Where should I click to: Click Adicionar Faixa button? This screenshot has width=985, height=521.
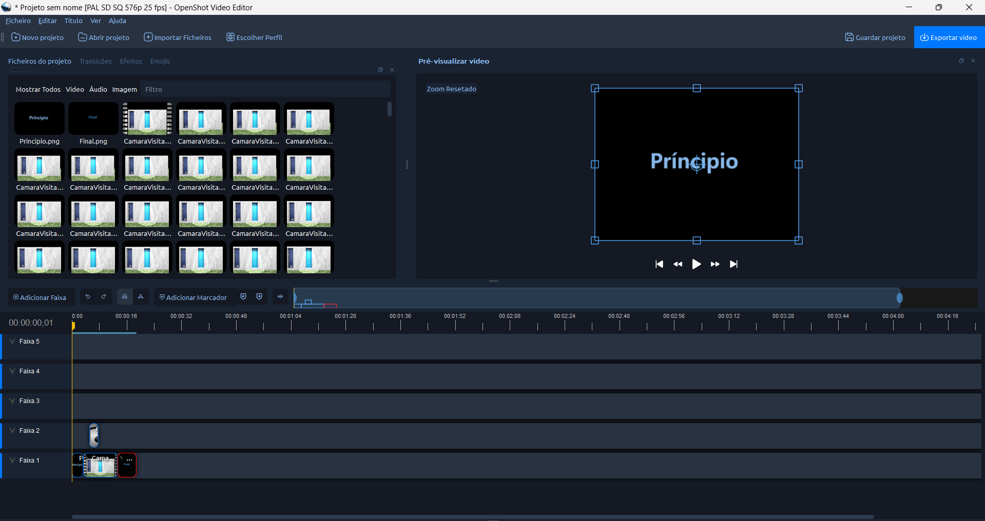[40, 297]
